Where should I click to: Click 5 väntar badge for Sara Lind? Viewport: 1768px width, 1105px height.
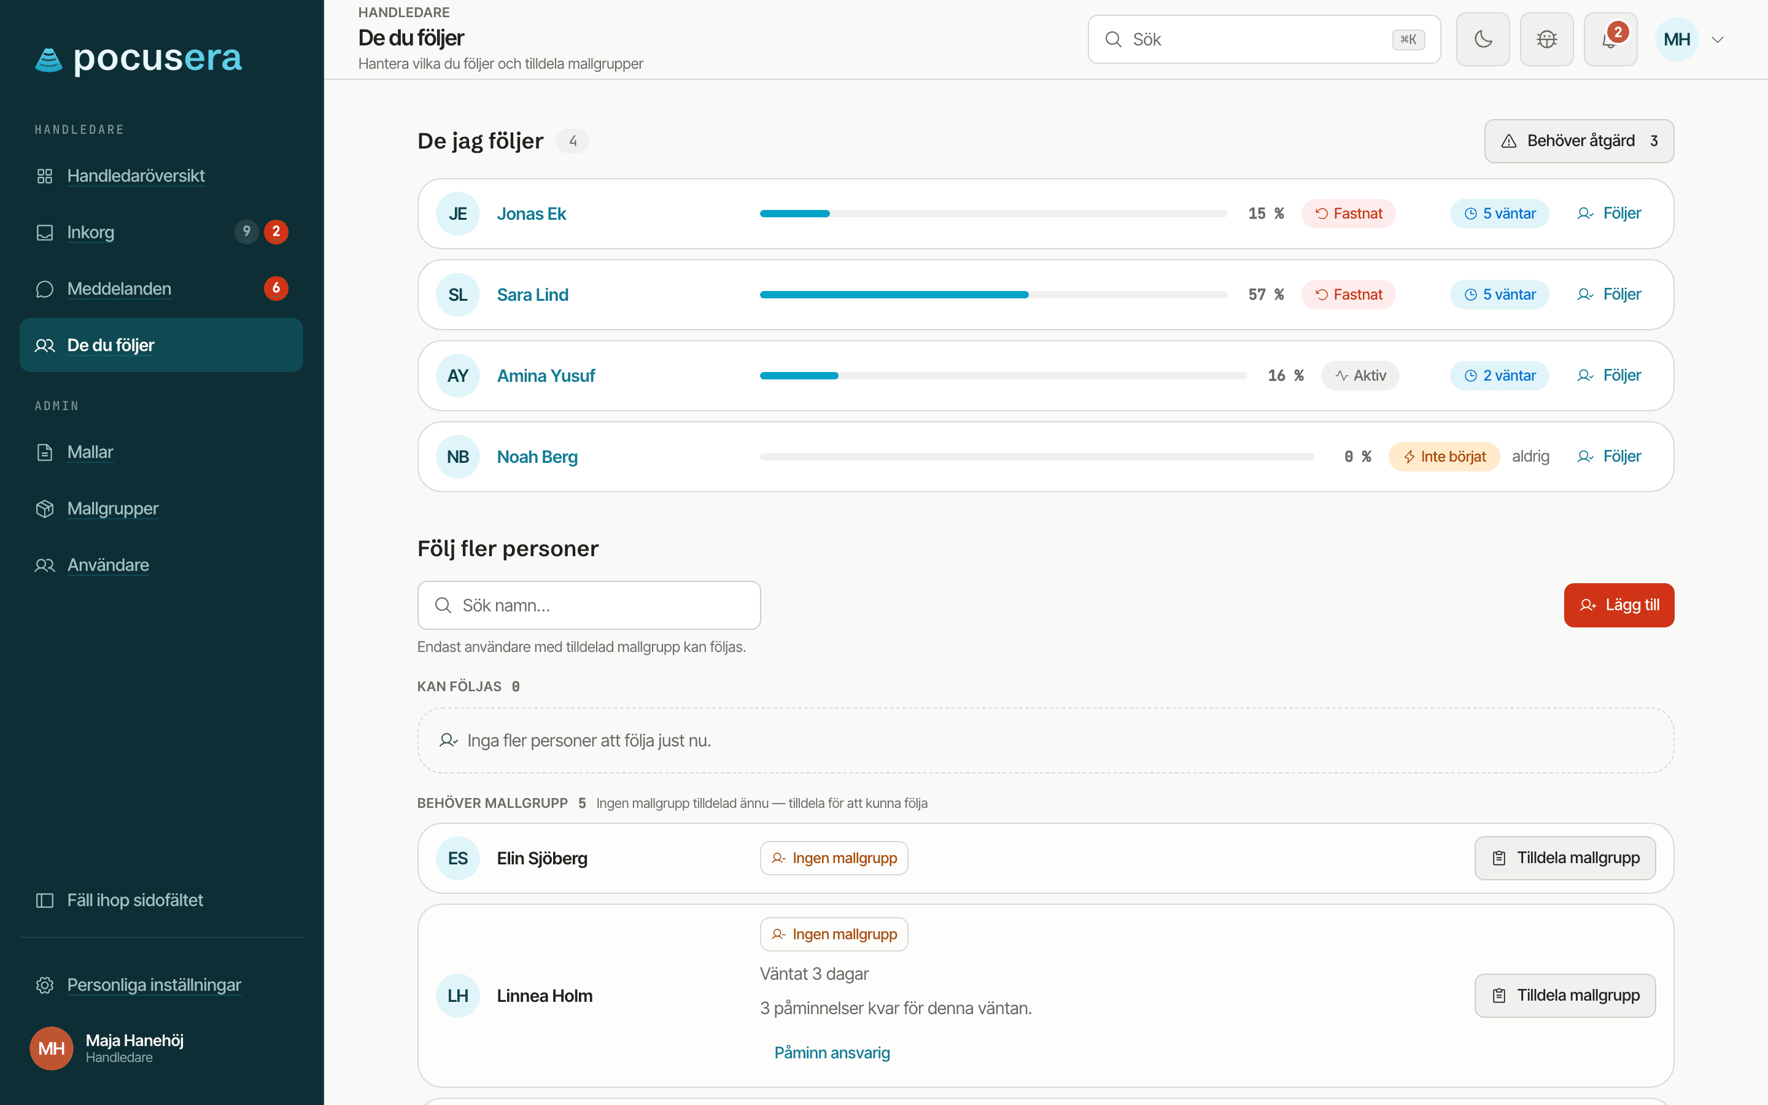coord(1499,295)
